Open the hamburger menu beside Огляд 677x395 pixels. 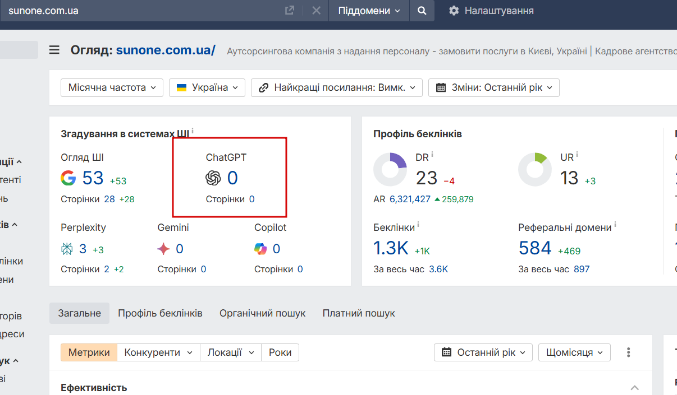(54, 50)
